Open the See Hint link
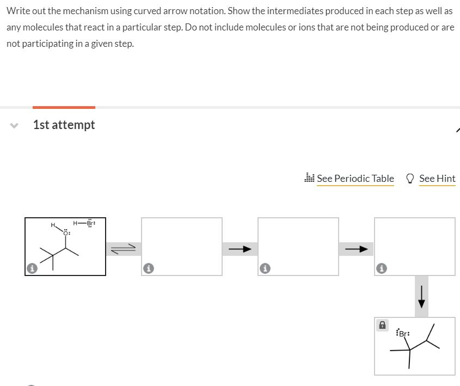The image size is (460, 386). tap(437, 178)
